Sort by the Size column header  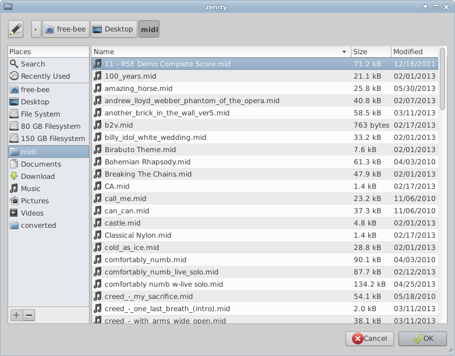pos(371,52)
